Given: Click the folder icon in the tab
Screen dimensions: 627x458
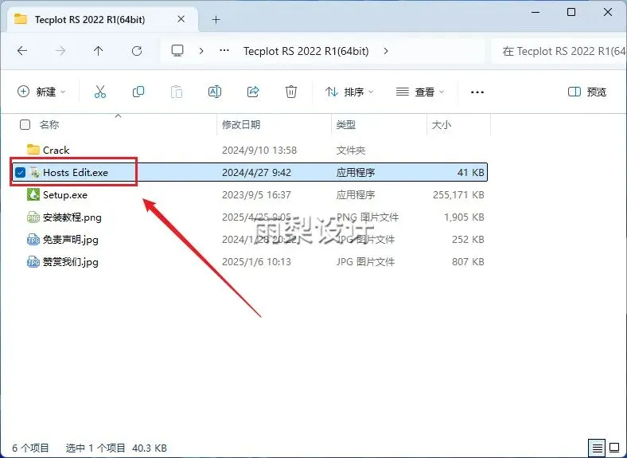Looking at the screenshot, I should 21,19.
